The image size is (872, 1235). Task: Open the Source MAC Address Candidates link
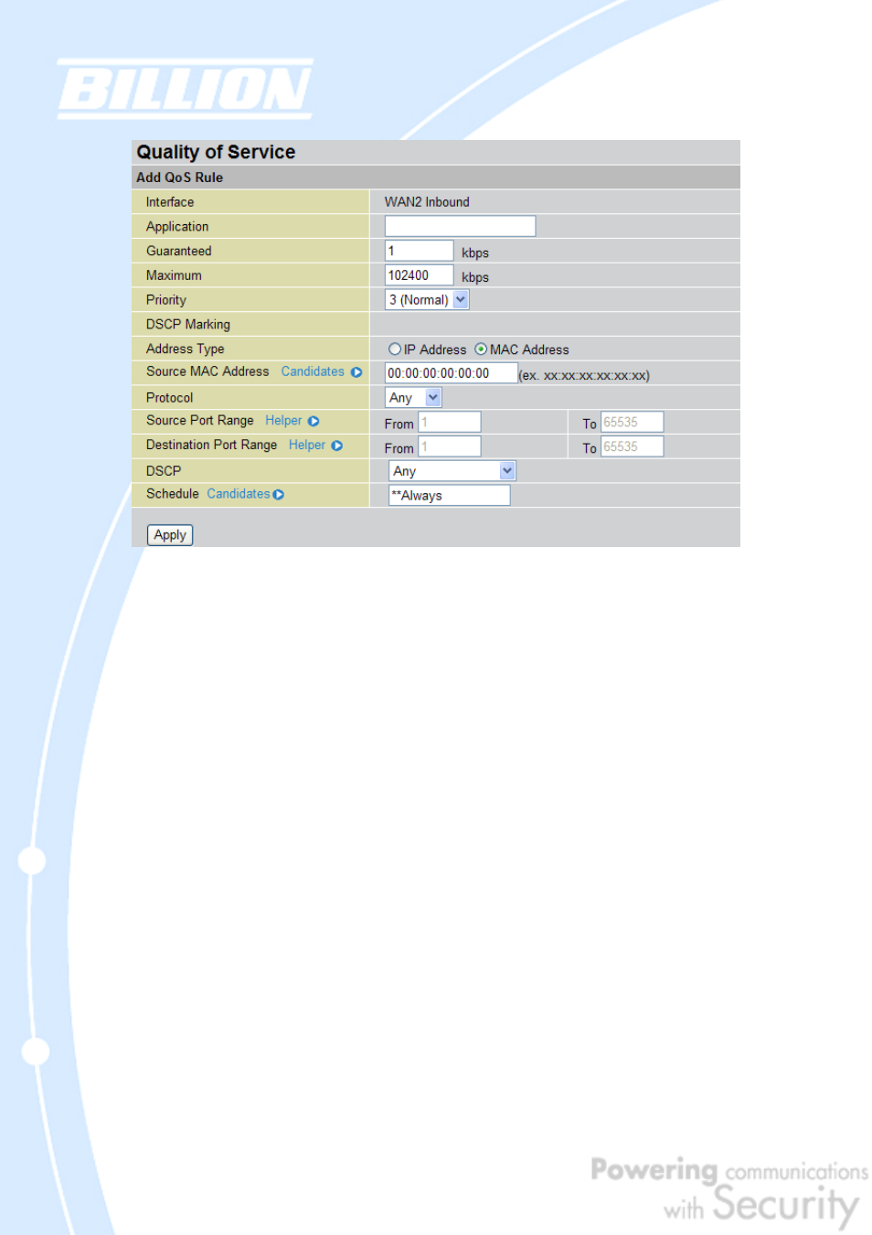(x=313, y=371)
